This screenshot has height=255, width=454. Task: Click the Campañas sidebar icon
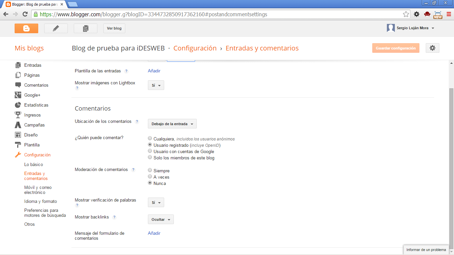pos(18,125)
